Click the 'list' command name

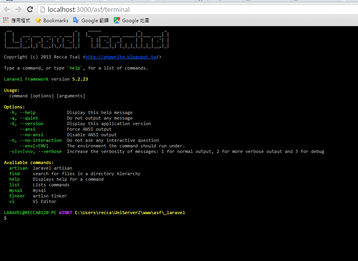point(14,185)
